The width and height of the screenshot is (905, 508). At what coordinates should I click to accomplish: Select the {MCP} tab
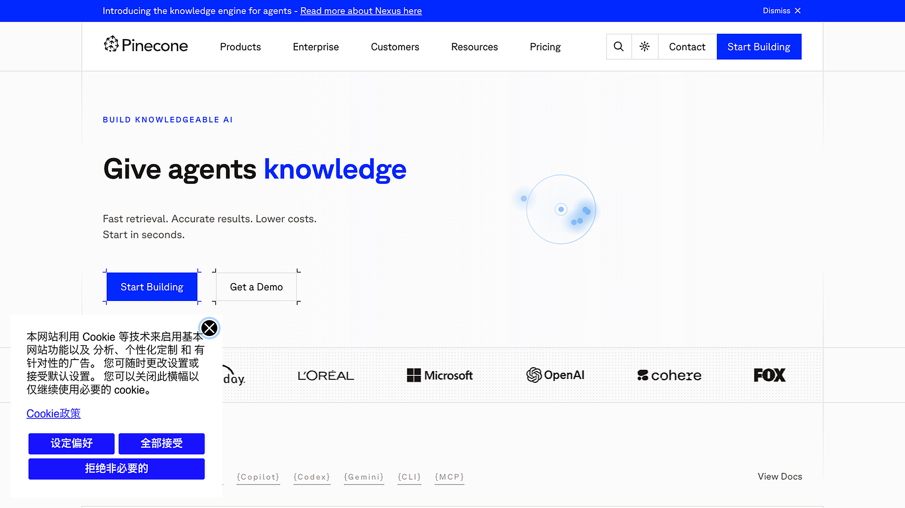[x=449, y=477]
